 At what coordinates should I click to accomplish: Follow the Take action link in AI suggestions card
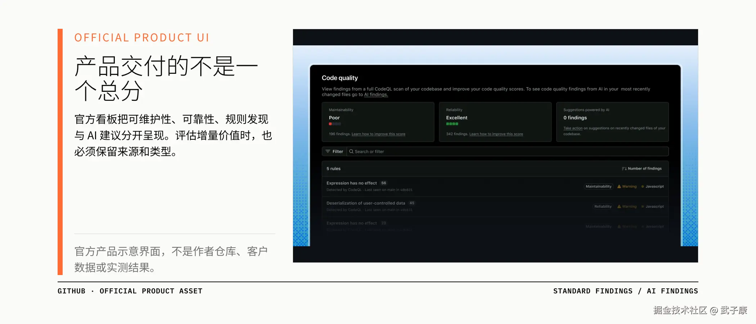click(573, 128)
